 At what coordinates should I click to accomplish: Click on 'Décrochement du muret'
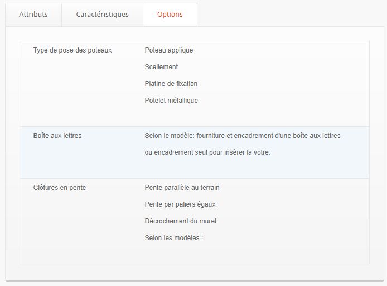click(180, 221)
